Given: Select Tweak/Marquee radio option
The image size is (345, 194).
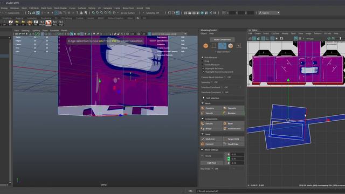Looking at the screenshot, I should (203, 65).
